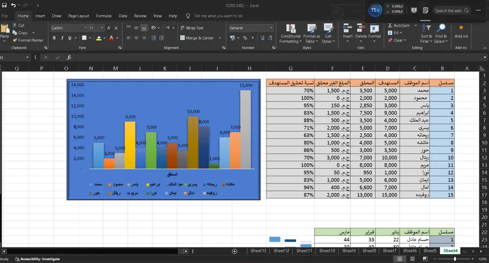Open the Data ribbon tab
The height and width of the screenshot is (263, 489).
click(x=123, y=16)
